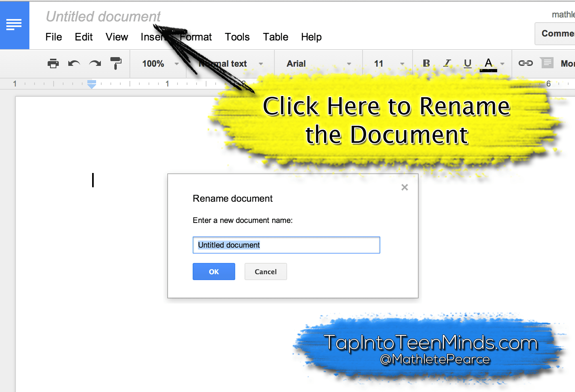Toggle bold formatting

coord(426,63)
